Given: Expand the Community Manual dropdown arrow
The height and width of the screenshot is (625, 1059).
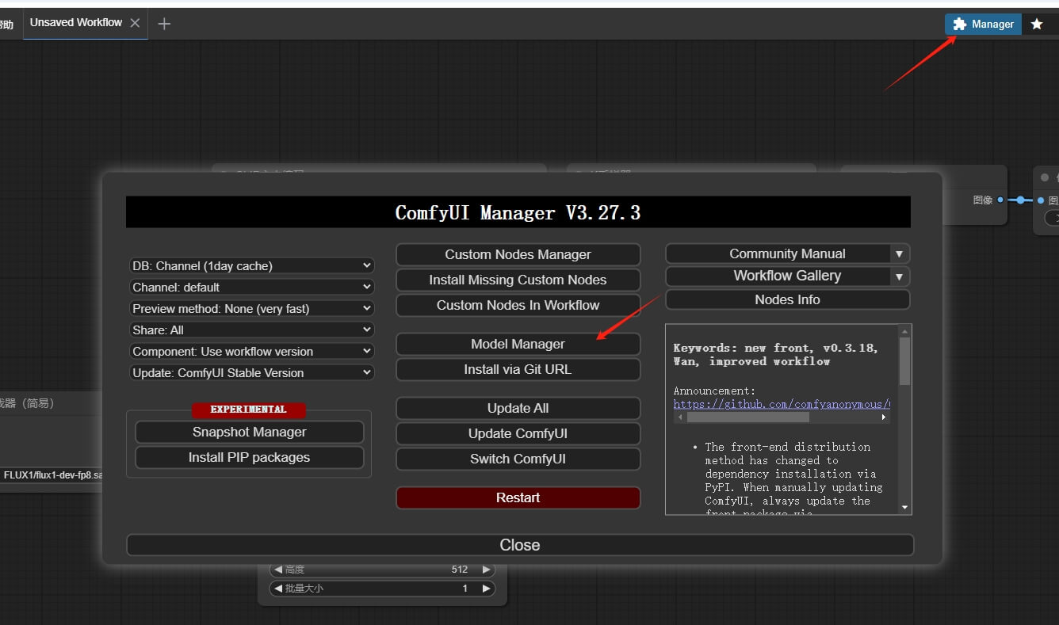Looking at the screenshot, I should click(x=899, y=254).
